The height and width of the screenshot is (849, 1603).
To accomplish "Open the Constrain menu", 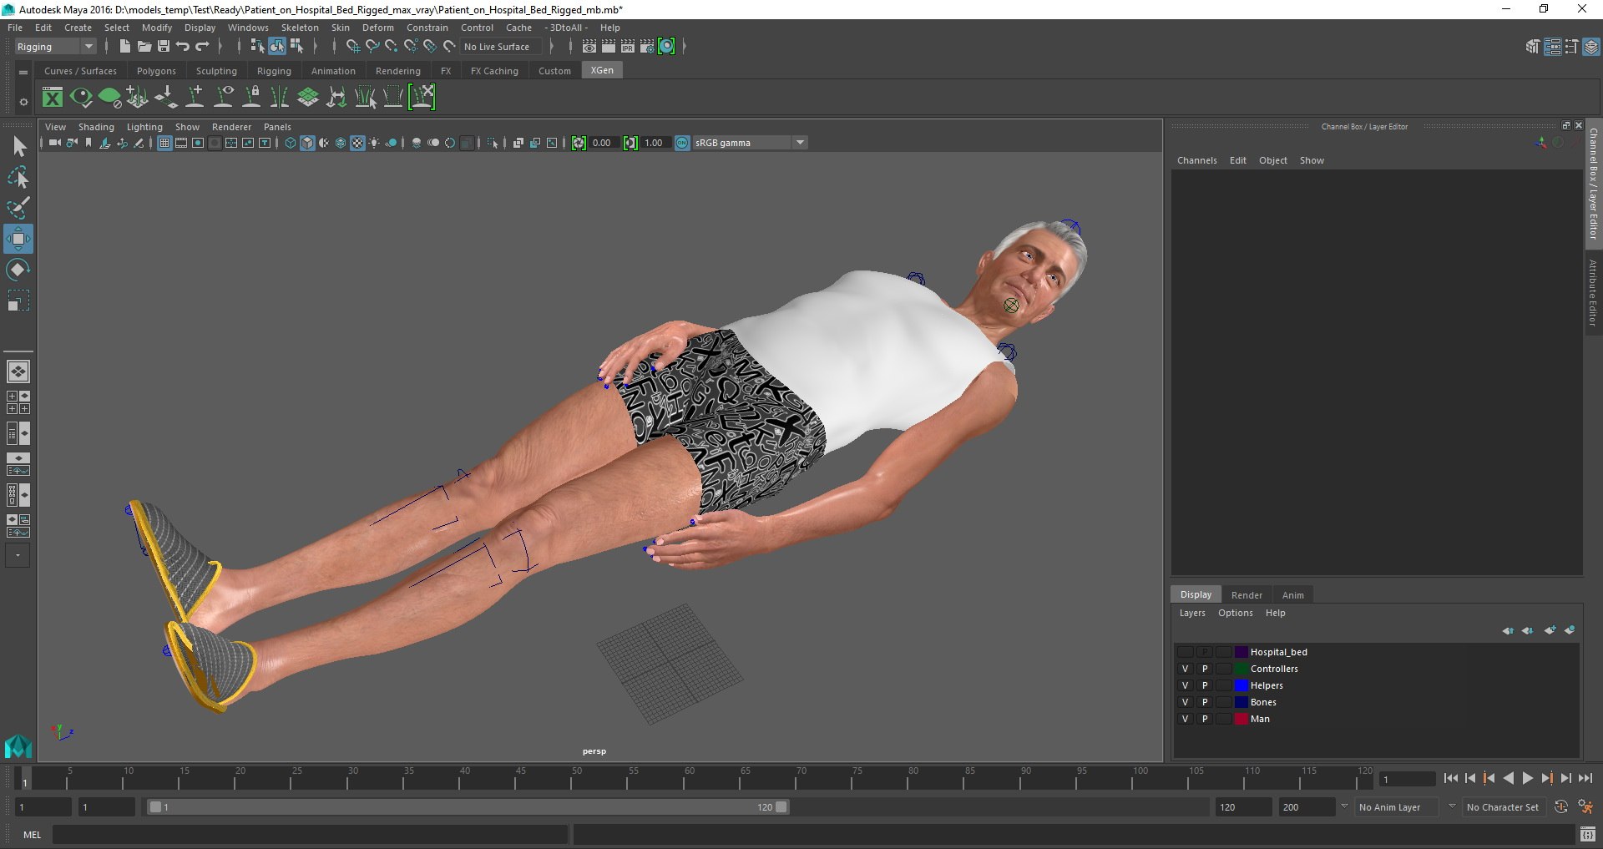I will coord(427,28).
